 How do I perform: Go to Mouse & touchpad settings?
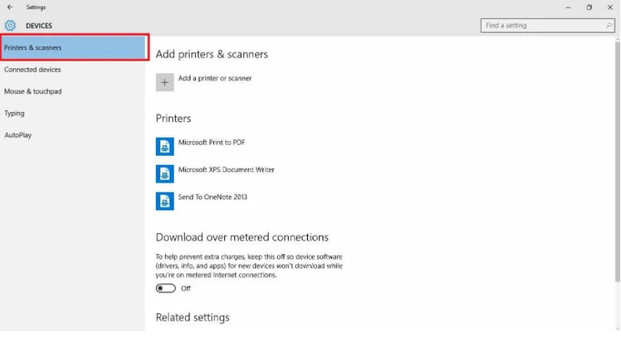pos(72,91)
